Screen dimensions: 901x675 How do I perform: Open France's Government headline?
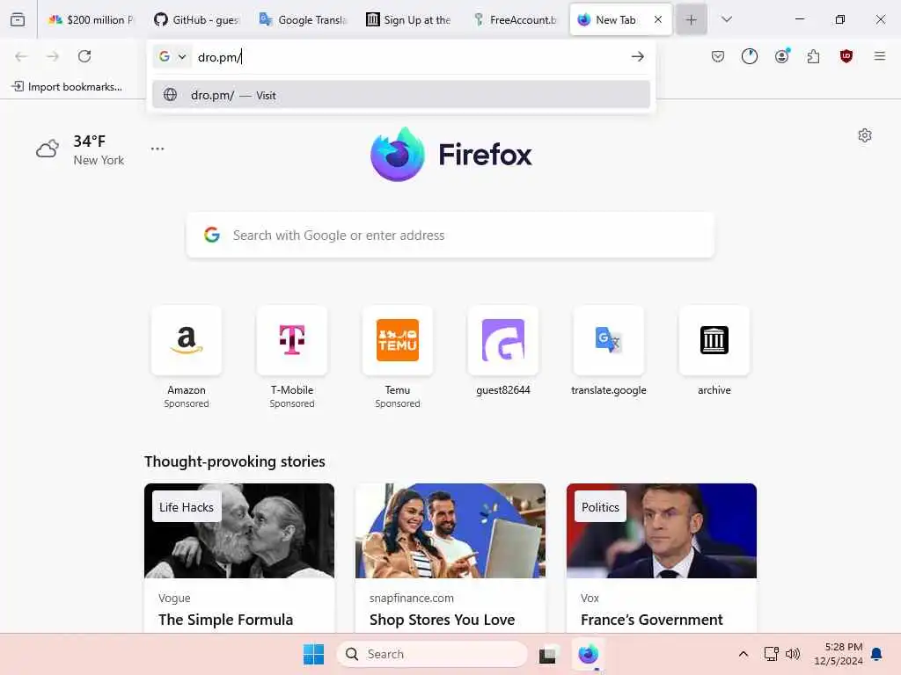click(652, 620)
